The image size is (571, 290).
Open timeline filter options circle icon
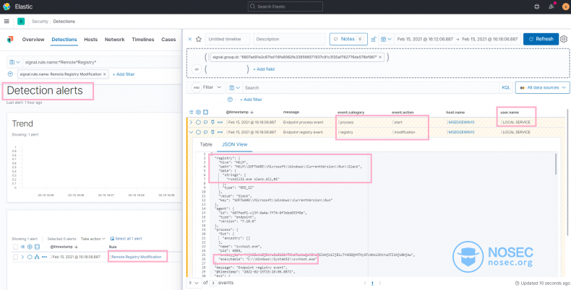click(x=230, y=100)
